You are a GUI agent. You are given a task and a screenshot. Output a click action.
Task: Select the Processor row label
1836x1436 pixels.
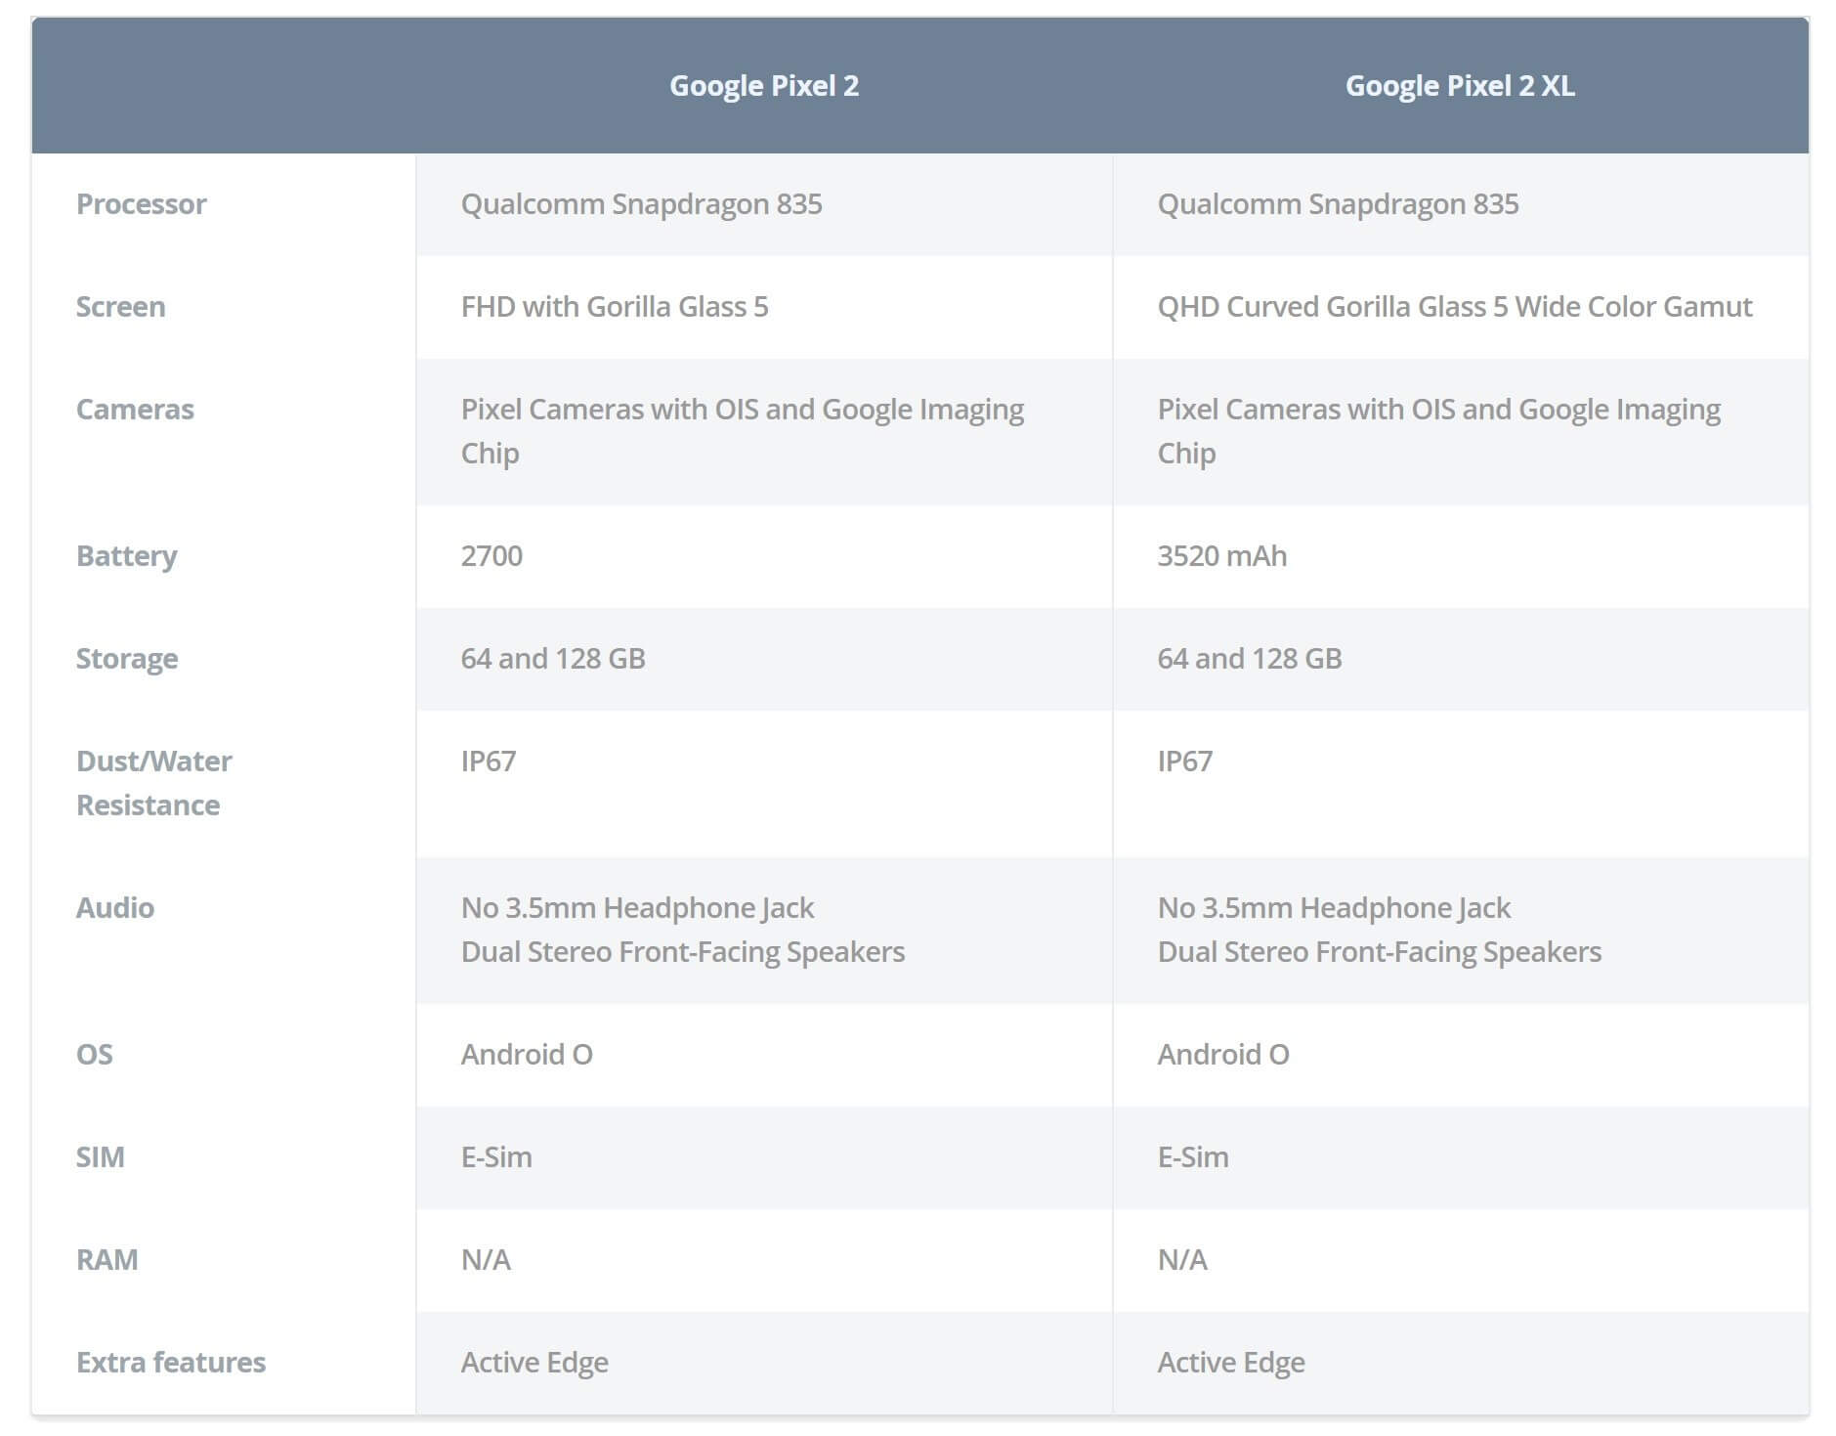[142, 204]
